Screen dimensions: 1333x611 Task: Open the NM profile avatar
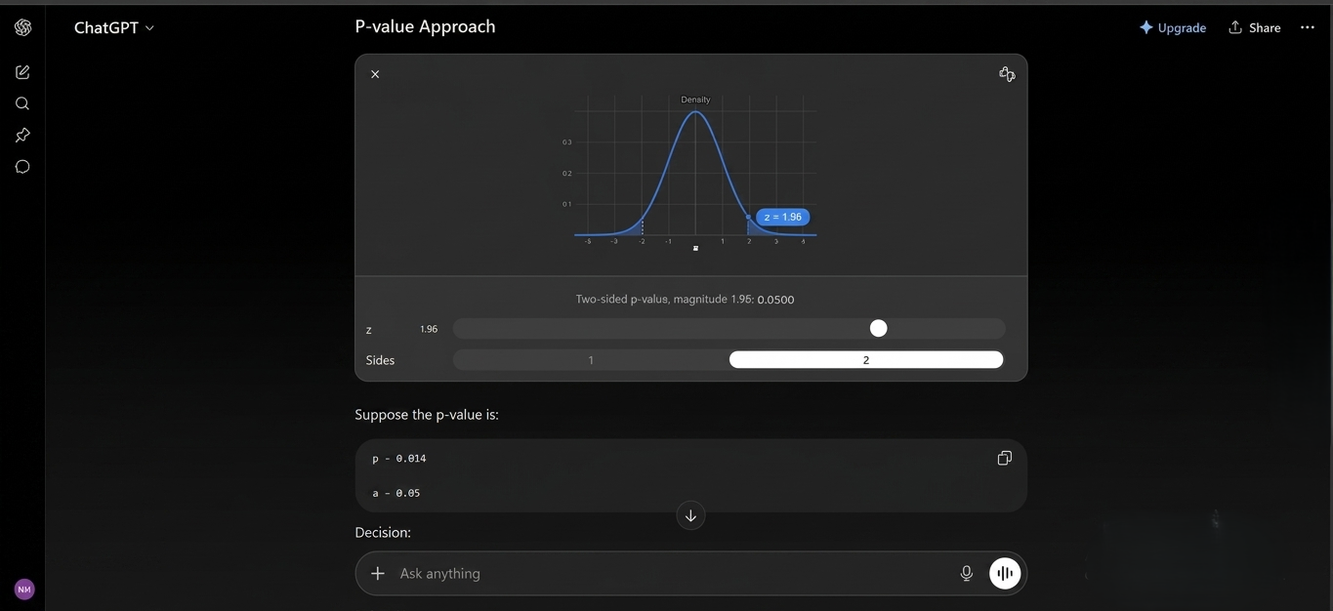click(24, 590)
